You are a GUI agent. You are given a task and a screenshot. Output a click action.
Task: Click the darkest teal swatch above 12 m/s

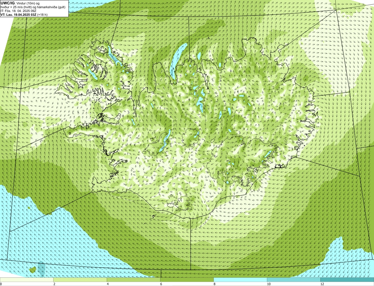click(347, 280)
